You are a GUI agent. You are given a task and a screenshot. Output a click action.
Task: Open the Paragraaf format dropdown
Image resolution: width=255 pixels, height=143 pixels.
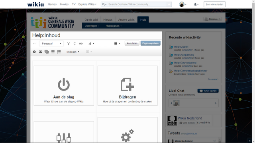point(51,43)
